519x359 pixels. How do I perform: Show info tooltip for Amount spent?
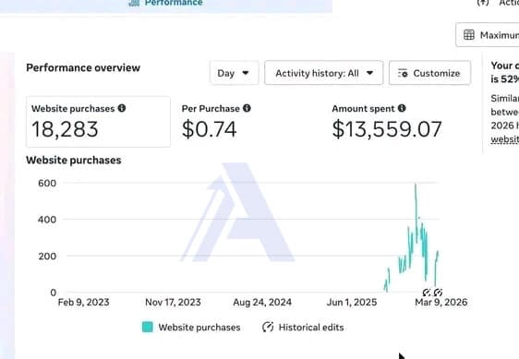click(402, 108)
